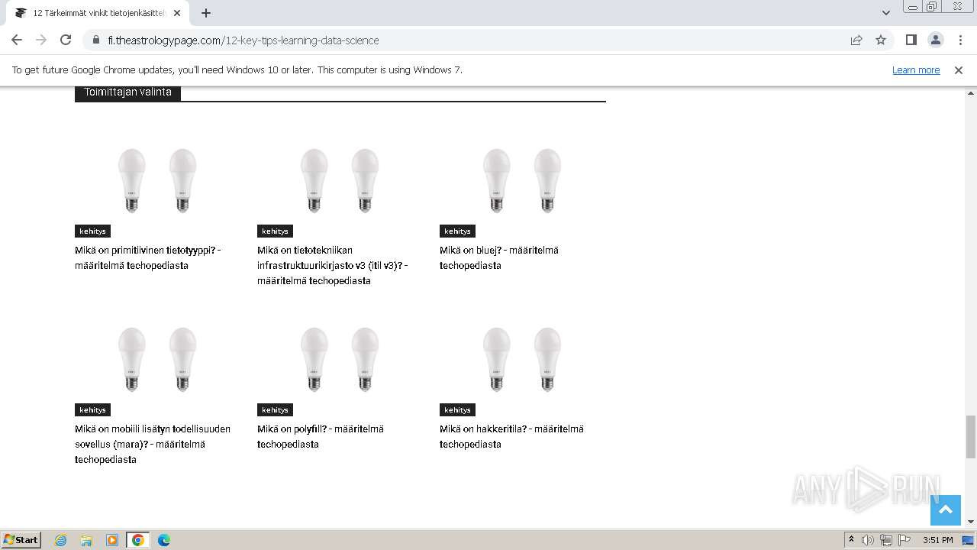Open 'tietotekniikan infrastruktuurikirjasto v3' article link
The width and height of the screenshot is (977, 550).
[x=333, y=265]
